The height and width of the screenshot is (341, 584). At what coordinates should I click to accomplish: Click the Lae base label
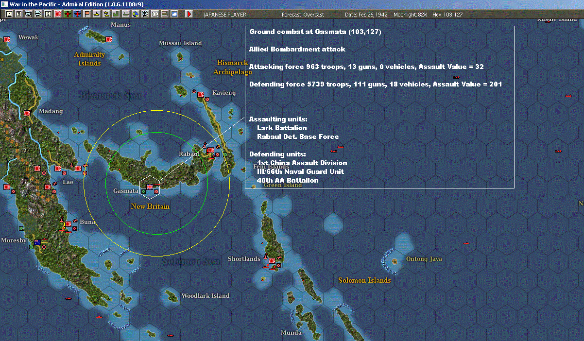68,182
